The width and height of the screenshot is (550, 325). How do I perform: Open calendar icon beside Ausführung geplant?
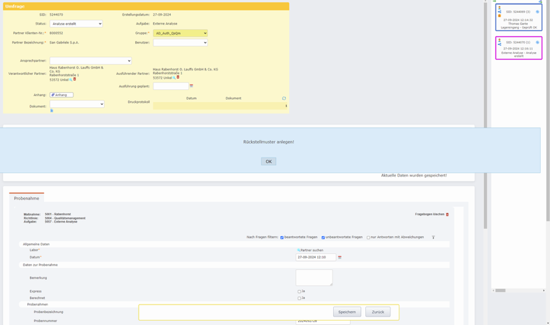191,86
